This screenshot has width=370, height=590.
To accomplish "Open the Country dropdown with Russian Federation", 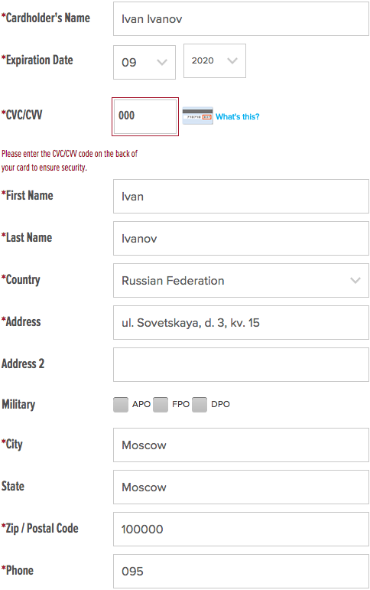I will coord(241,280).
